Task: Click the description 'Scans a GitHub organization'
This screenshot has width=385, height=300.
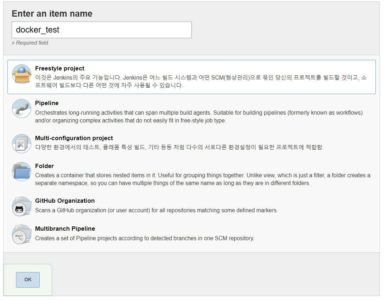Action: pos(156,210)
